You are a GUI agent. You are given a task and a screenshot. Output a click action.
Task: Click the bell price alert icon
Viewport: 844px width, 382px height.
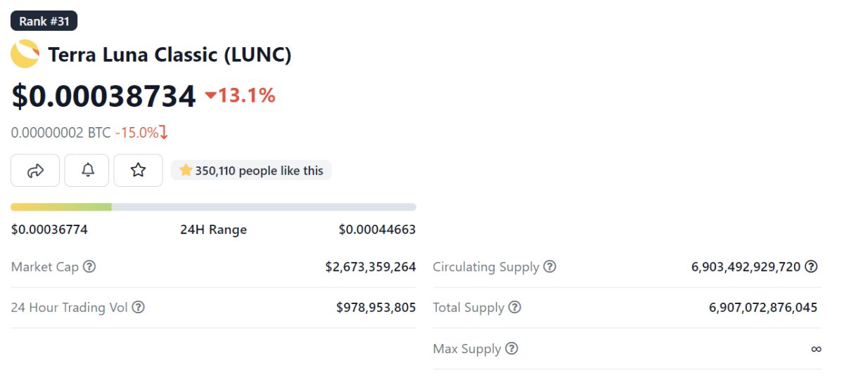[x=87, y=170]
